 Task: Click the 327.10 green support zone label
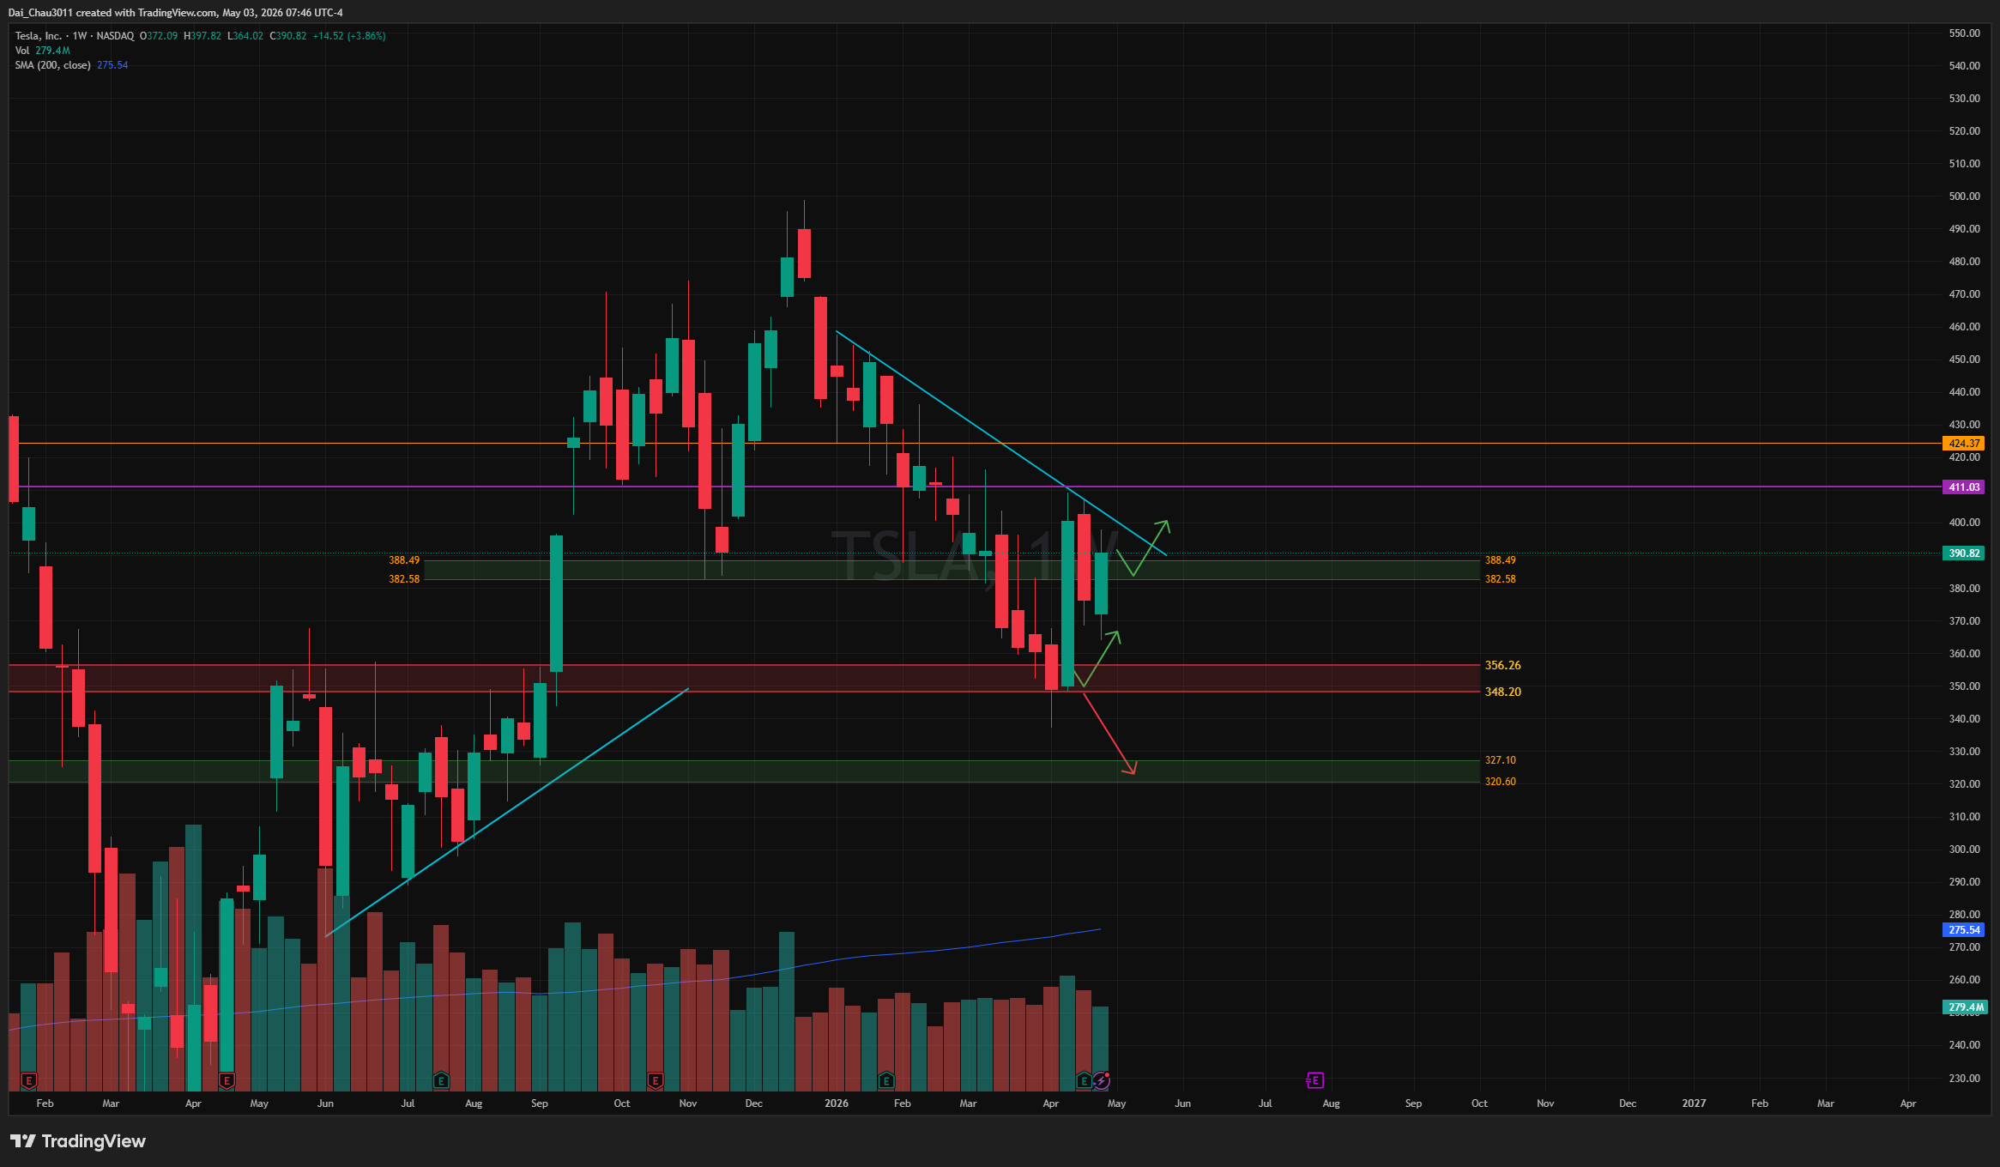1500,760
